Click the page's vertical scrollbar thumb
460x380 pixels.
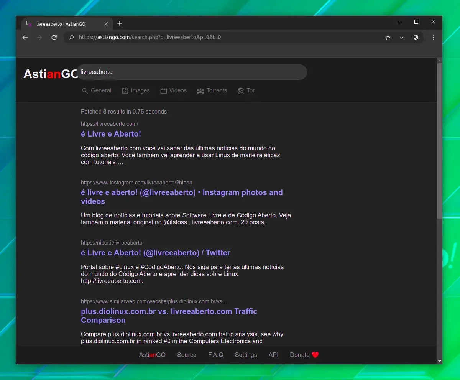[x=439, y=141]
